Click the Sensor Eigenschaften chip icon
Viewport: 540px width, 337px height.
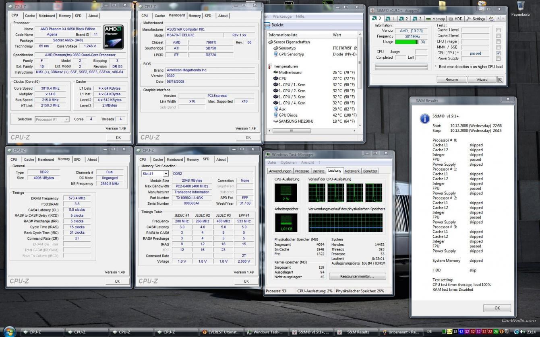click(271, 42)
